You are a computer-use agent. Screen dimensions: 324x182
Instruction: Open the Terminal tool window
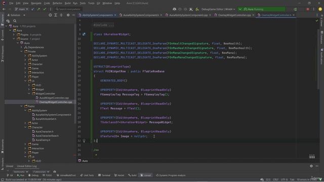tap(104, 175)
